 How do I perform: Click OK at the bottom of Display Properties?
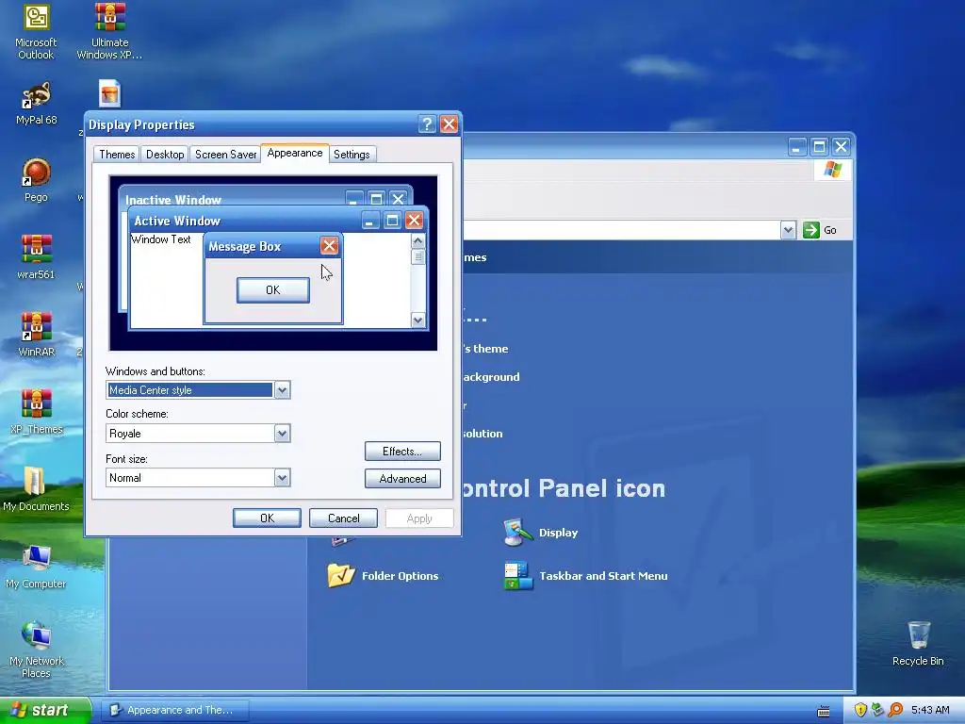267,518
